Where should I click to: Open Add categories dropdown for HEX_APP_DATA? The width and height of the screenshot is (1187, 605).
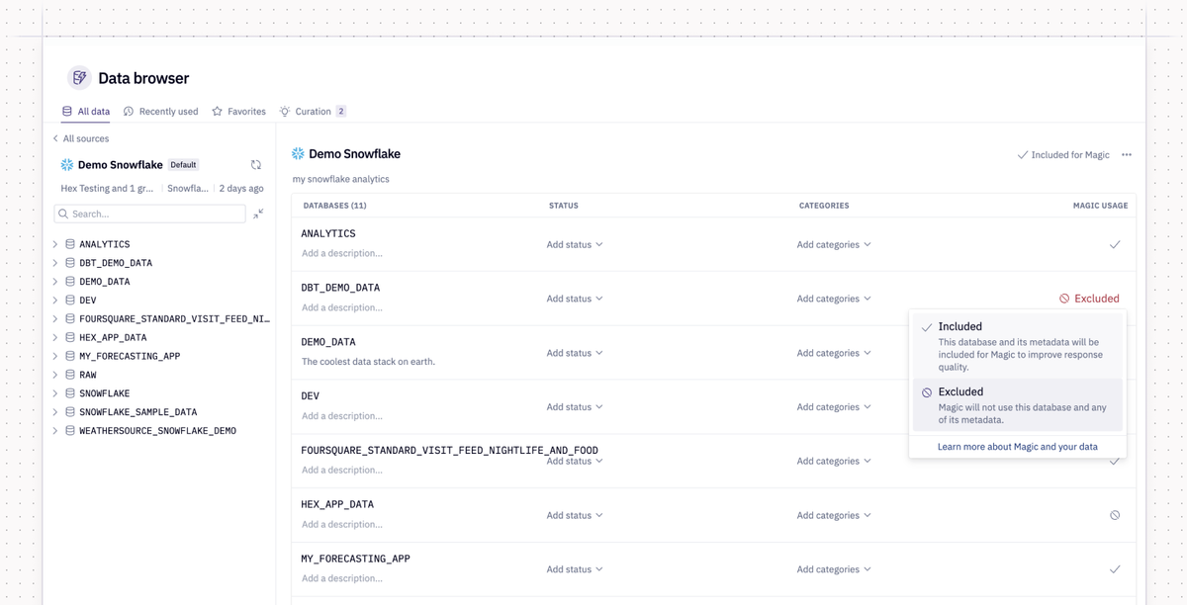pyautogui.click(x=834, y=515)
